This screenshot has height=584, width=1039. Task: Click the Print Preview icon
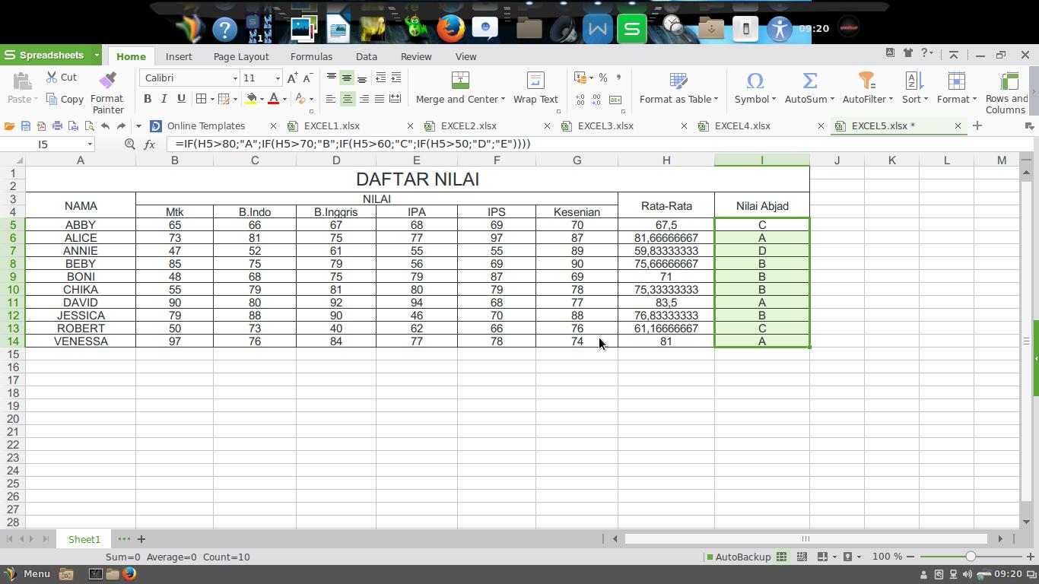(x=89, y=126)
